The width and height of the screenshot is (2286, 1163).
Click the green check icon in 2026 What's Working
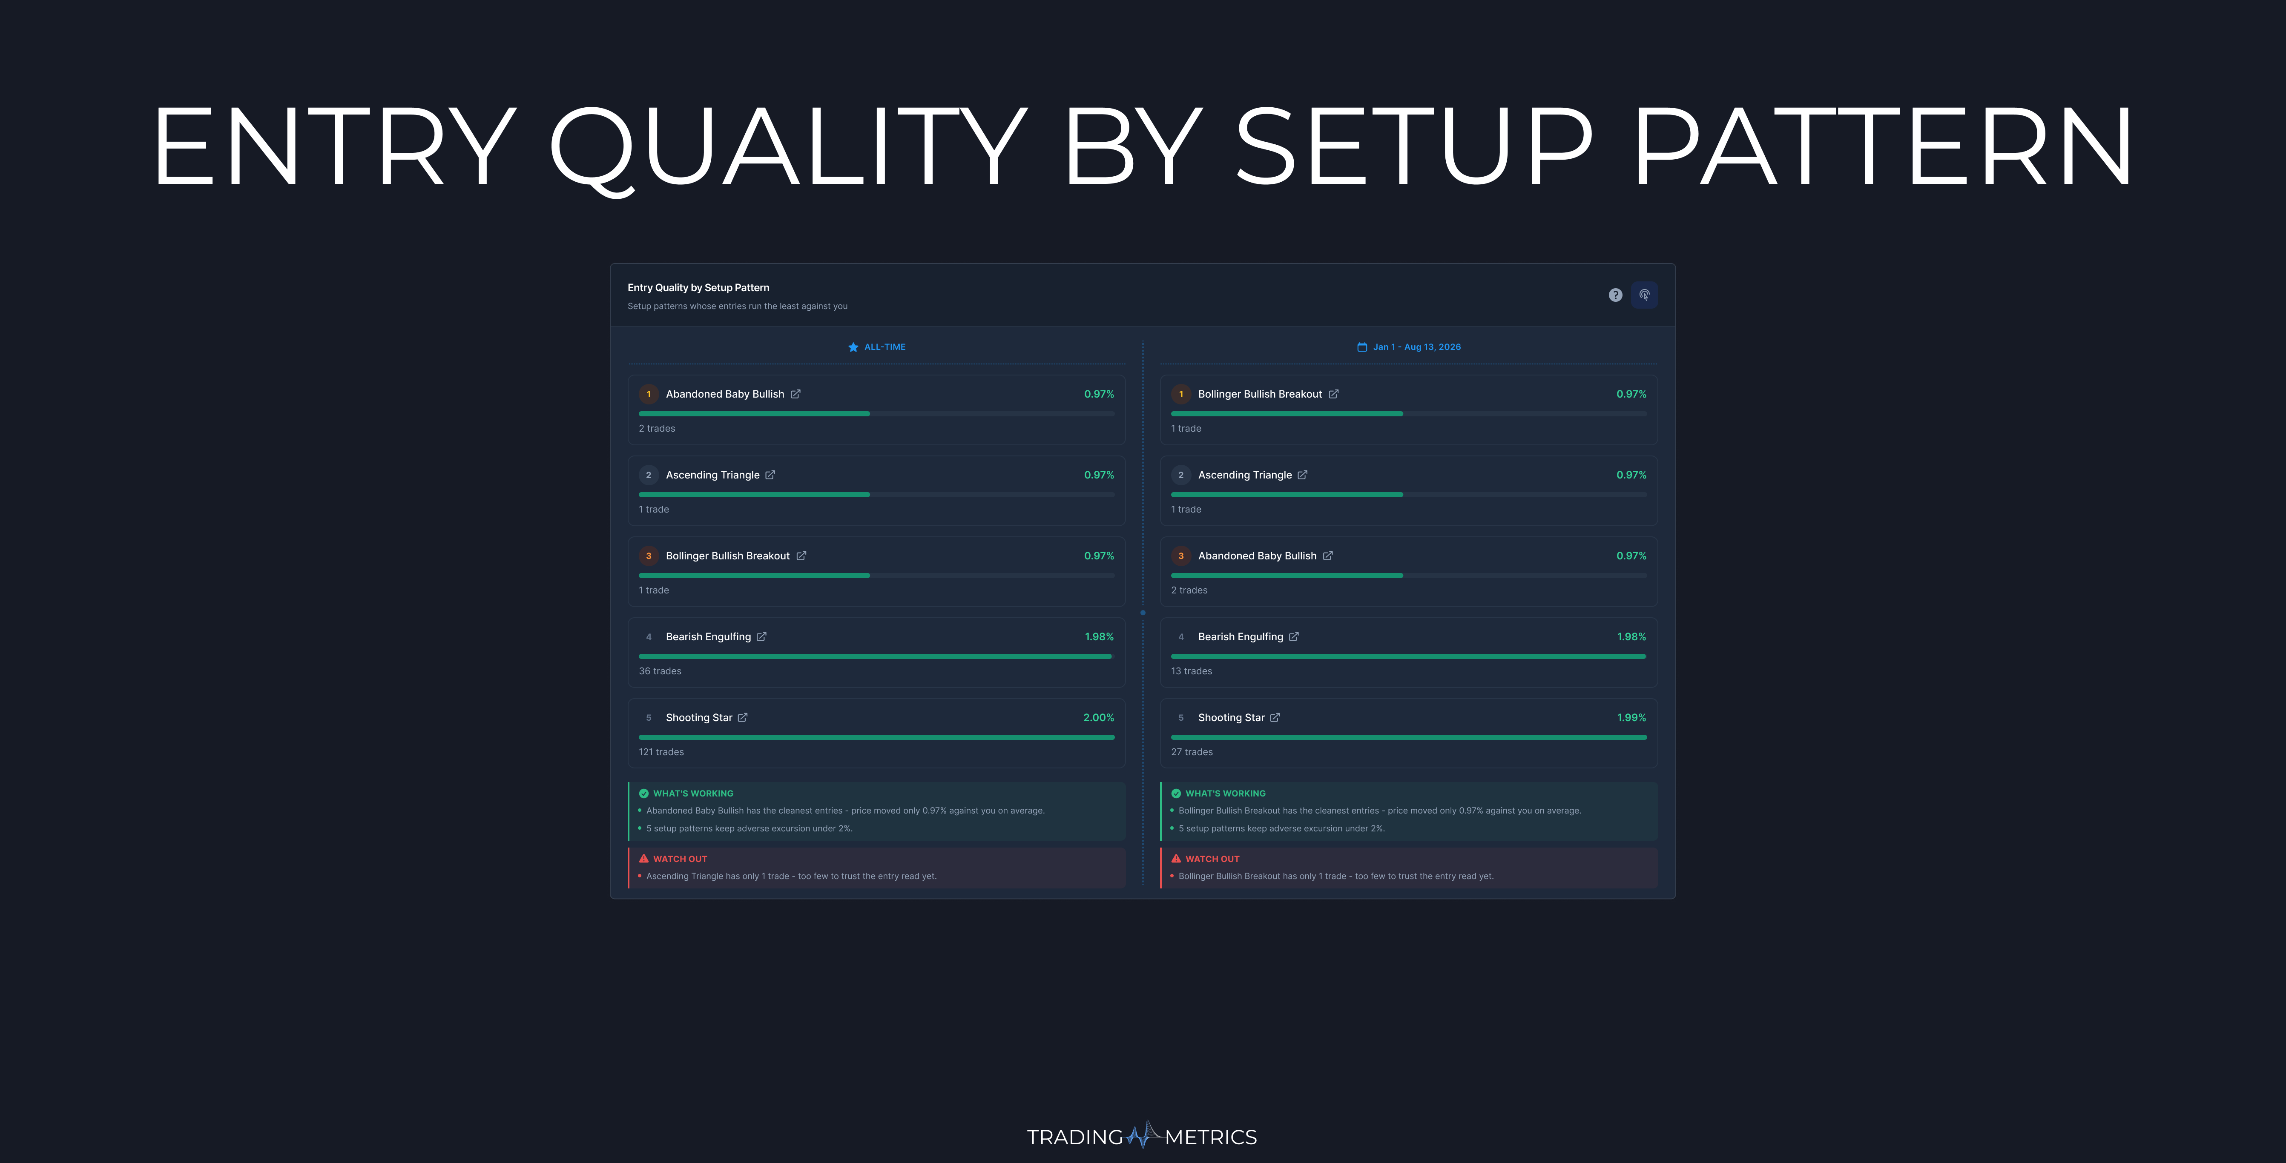point(1177,794)
